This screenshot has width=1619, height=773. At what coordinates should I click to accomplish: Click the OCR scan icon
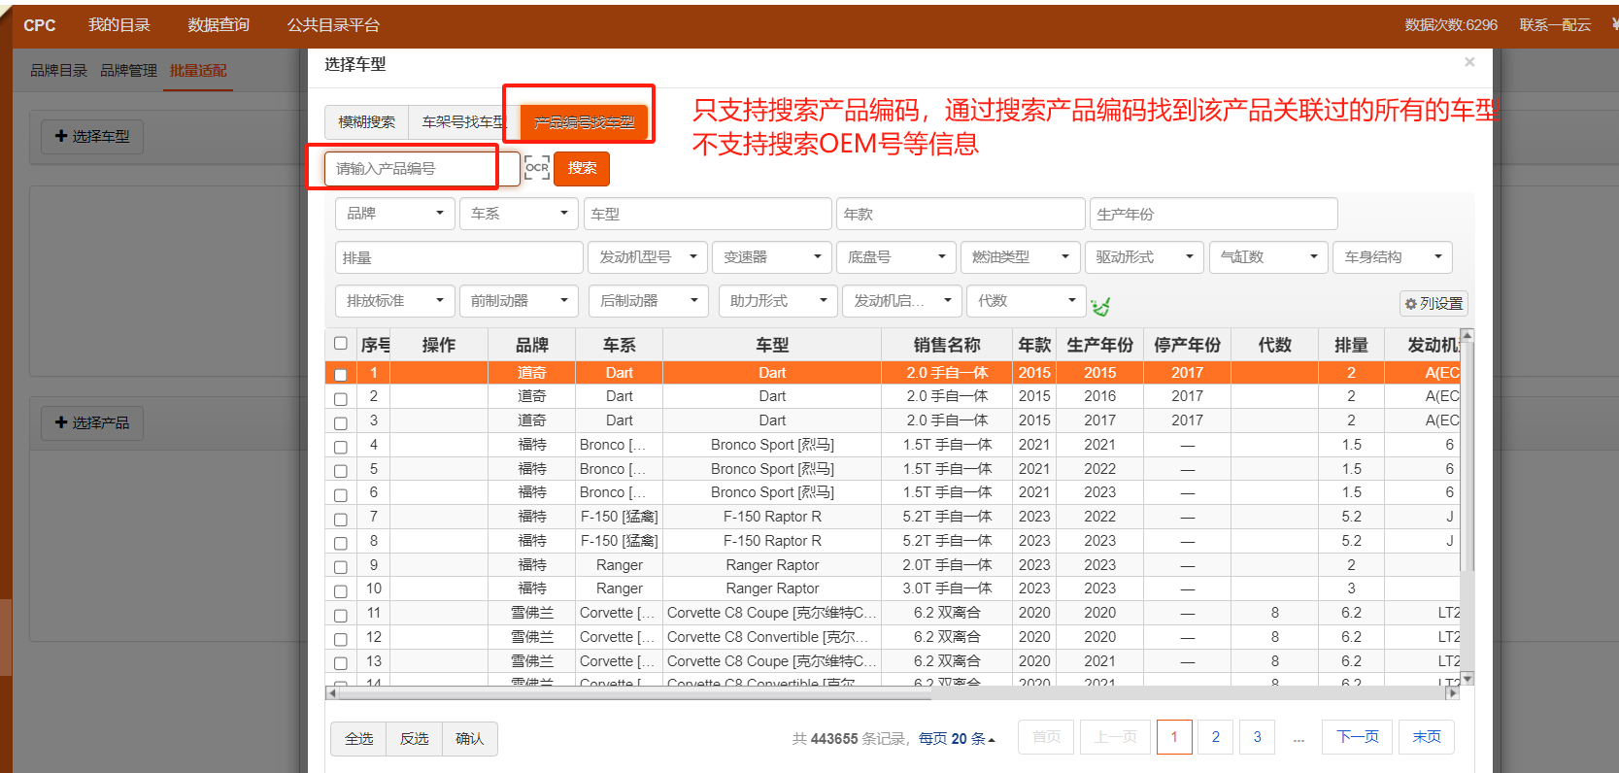pyautogui.click(x=537, y=168)
